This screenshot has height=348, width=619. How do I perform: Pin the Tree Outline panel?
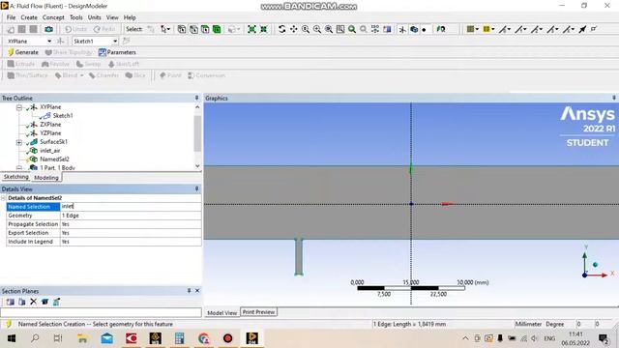pyautogui.click(x=196, y=98)
